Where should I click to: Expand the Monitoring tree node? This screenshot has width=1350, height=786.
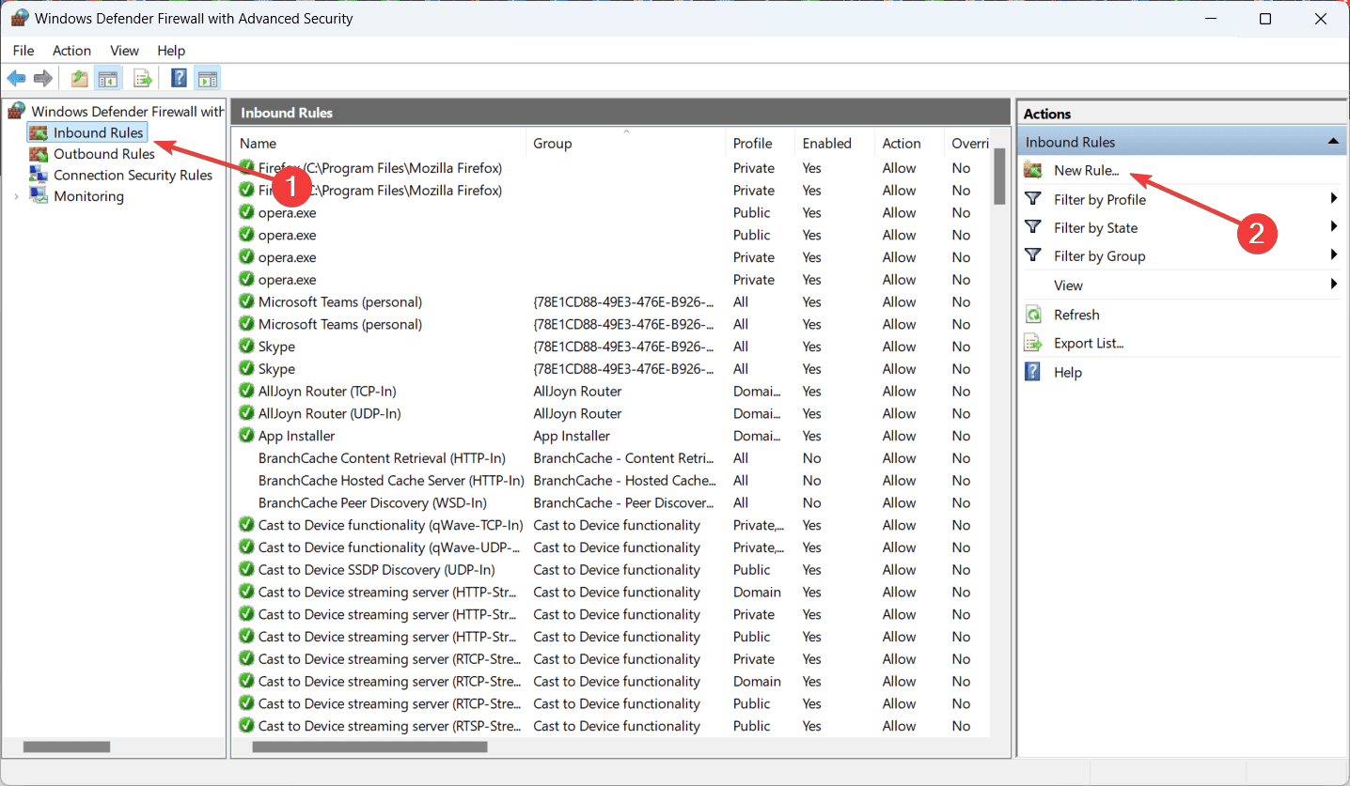pos(16,196)
